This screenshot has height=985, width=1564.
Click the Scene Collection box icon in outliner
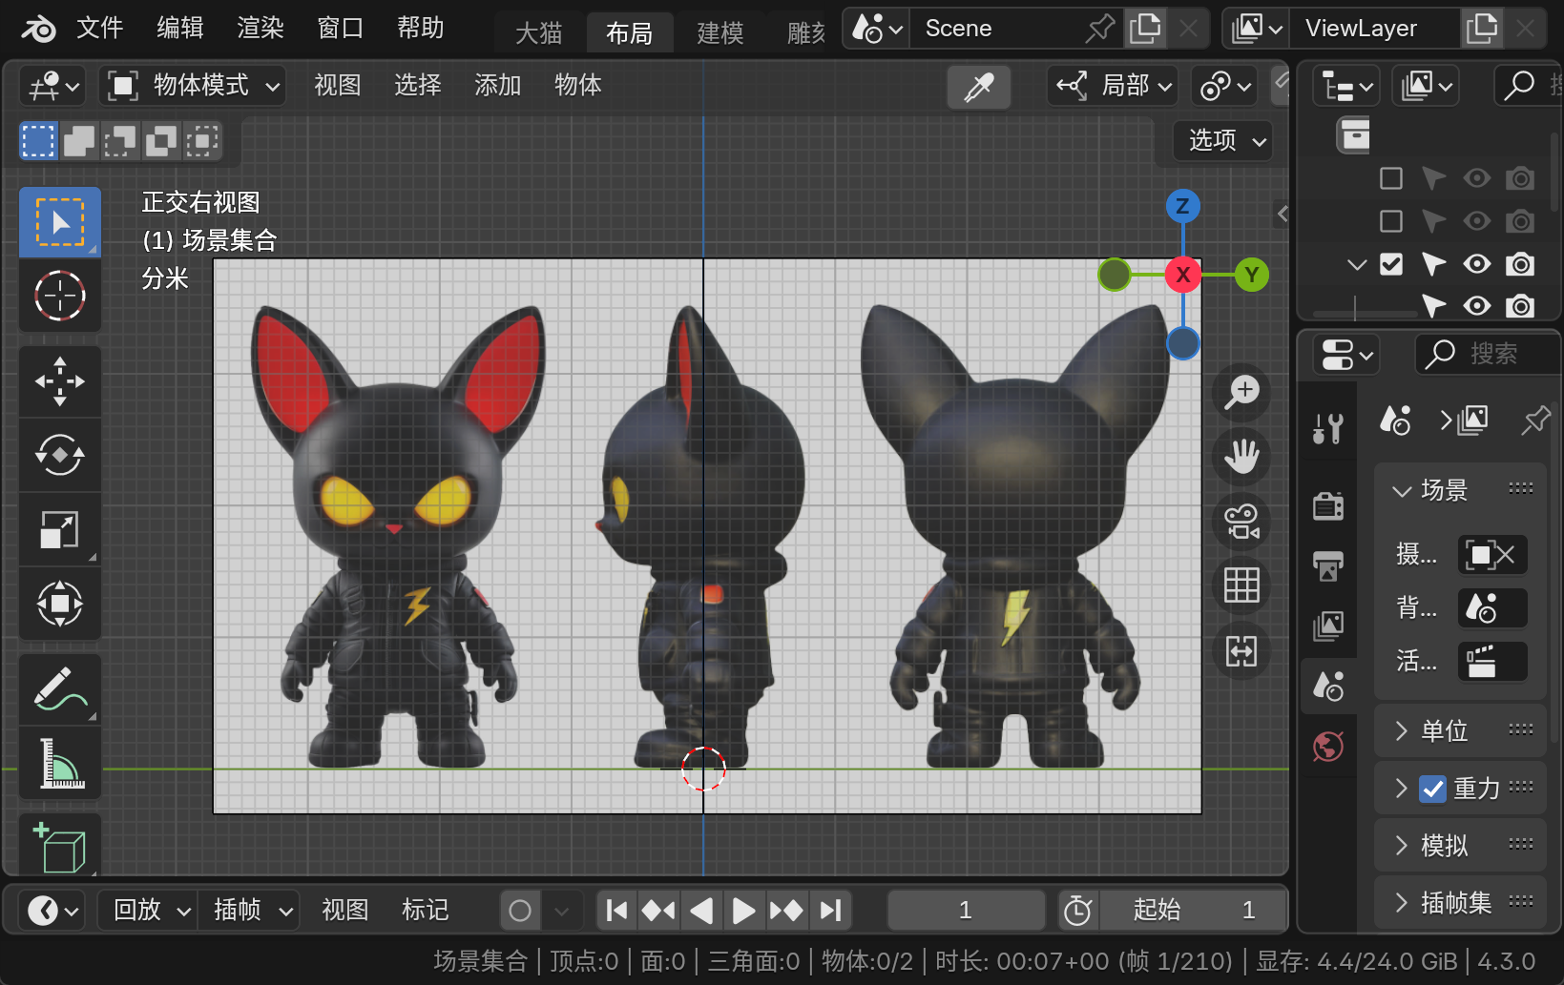pos(1355,135)
